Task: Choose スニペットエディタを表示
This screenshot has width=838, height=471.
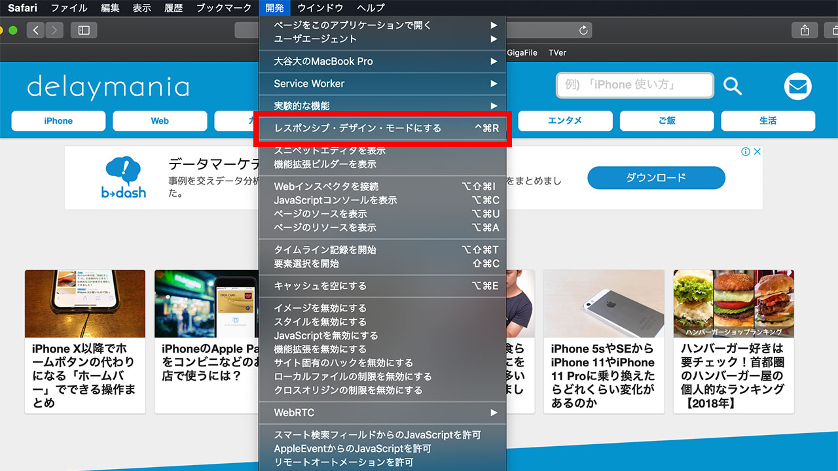Action: coord(382,150)
